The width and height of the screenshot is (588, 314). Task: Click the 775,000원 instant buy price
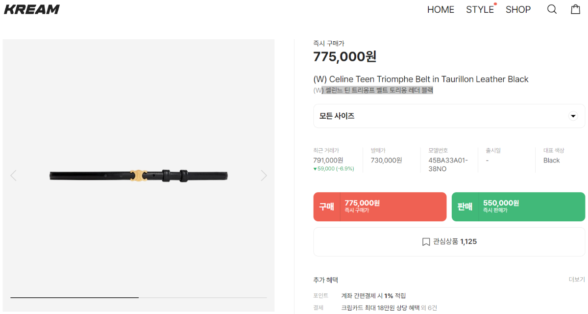point(344,57)
